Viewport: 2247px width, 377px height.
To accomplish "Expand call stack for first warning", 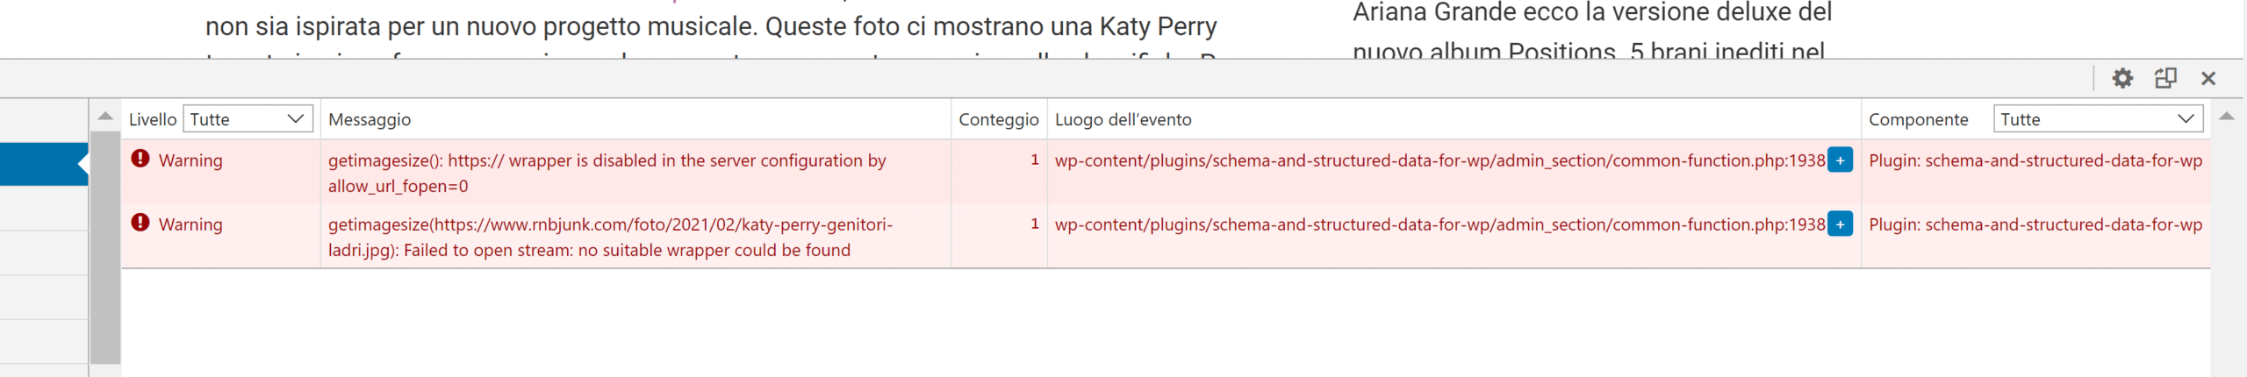I will pyautogui.click(x=1840, y=160).
